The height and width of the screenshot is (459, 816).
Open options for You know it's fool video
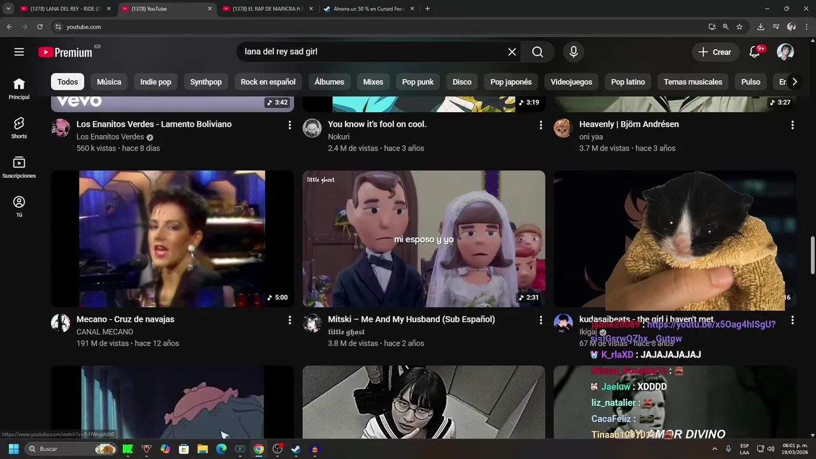click(541, 125)
